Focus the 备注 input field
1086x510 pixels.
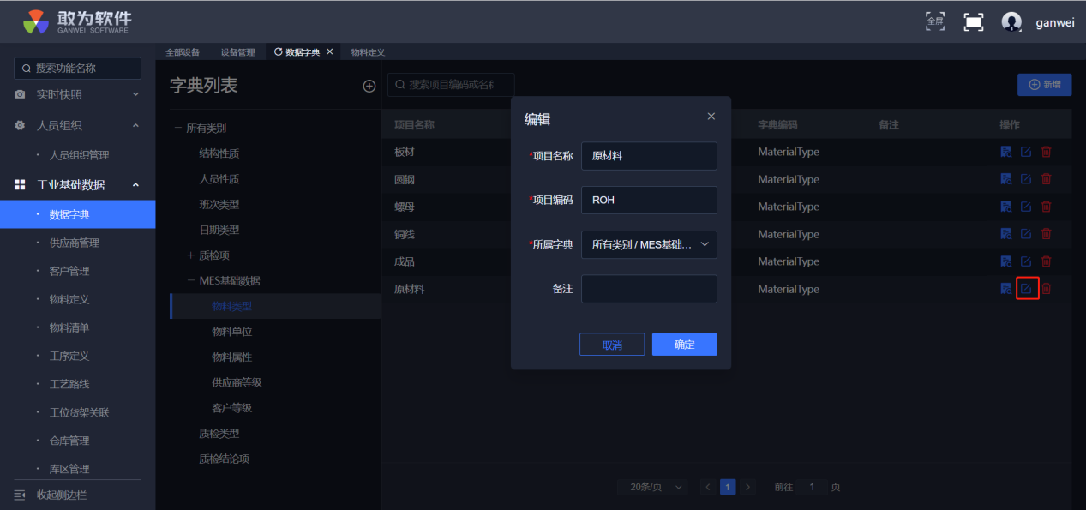[x=649, y=289]
